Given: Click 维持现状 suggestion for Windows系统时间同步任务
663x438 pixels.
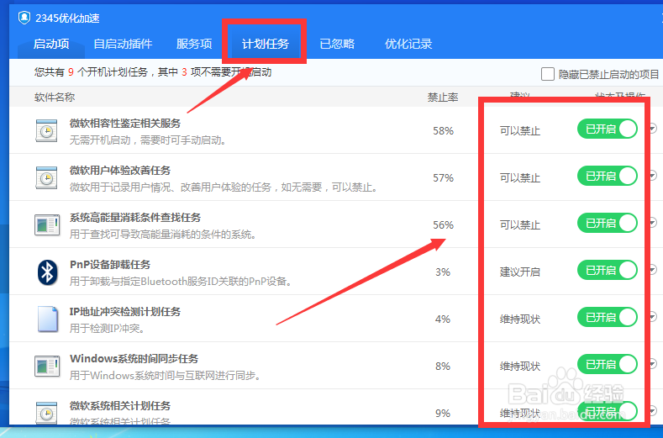Looking at the screenshot, I should [520, 366].
